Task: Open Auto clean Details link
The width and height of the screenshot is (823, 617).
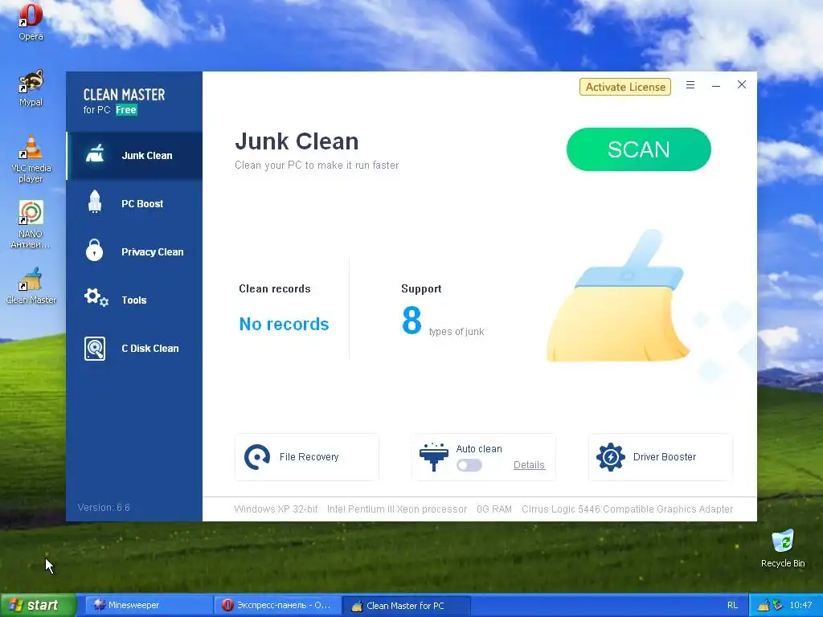Action: pos(529,465)
